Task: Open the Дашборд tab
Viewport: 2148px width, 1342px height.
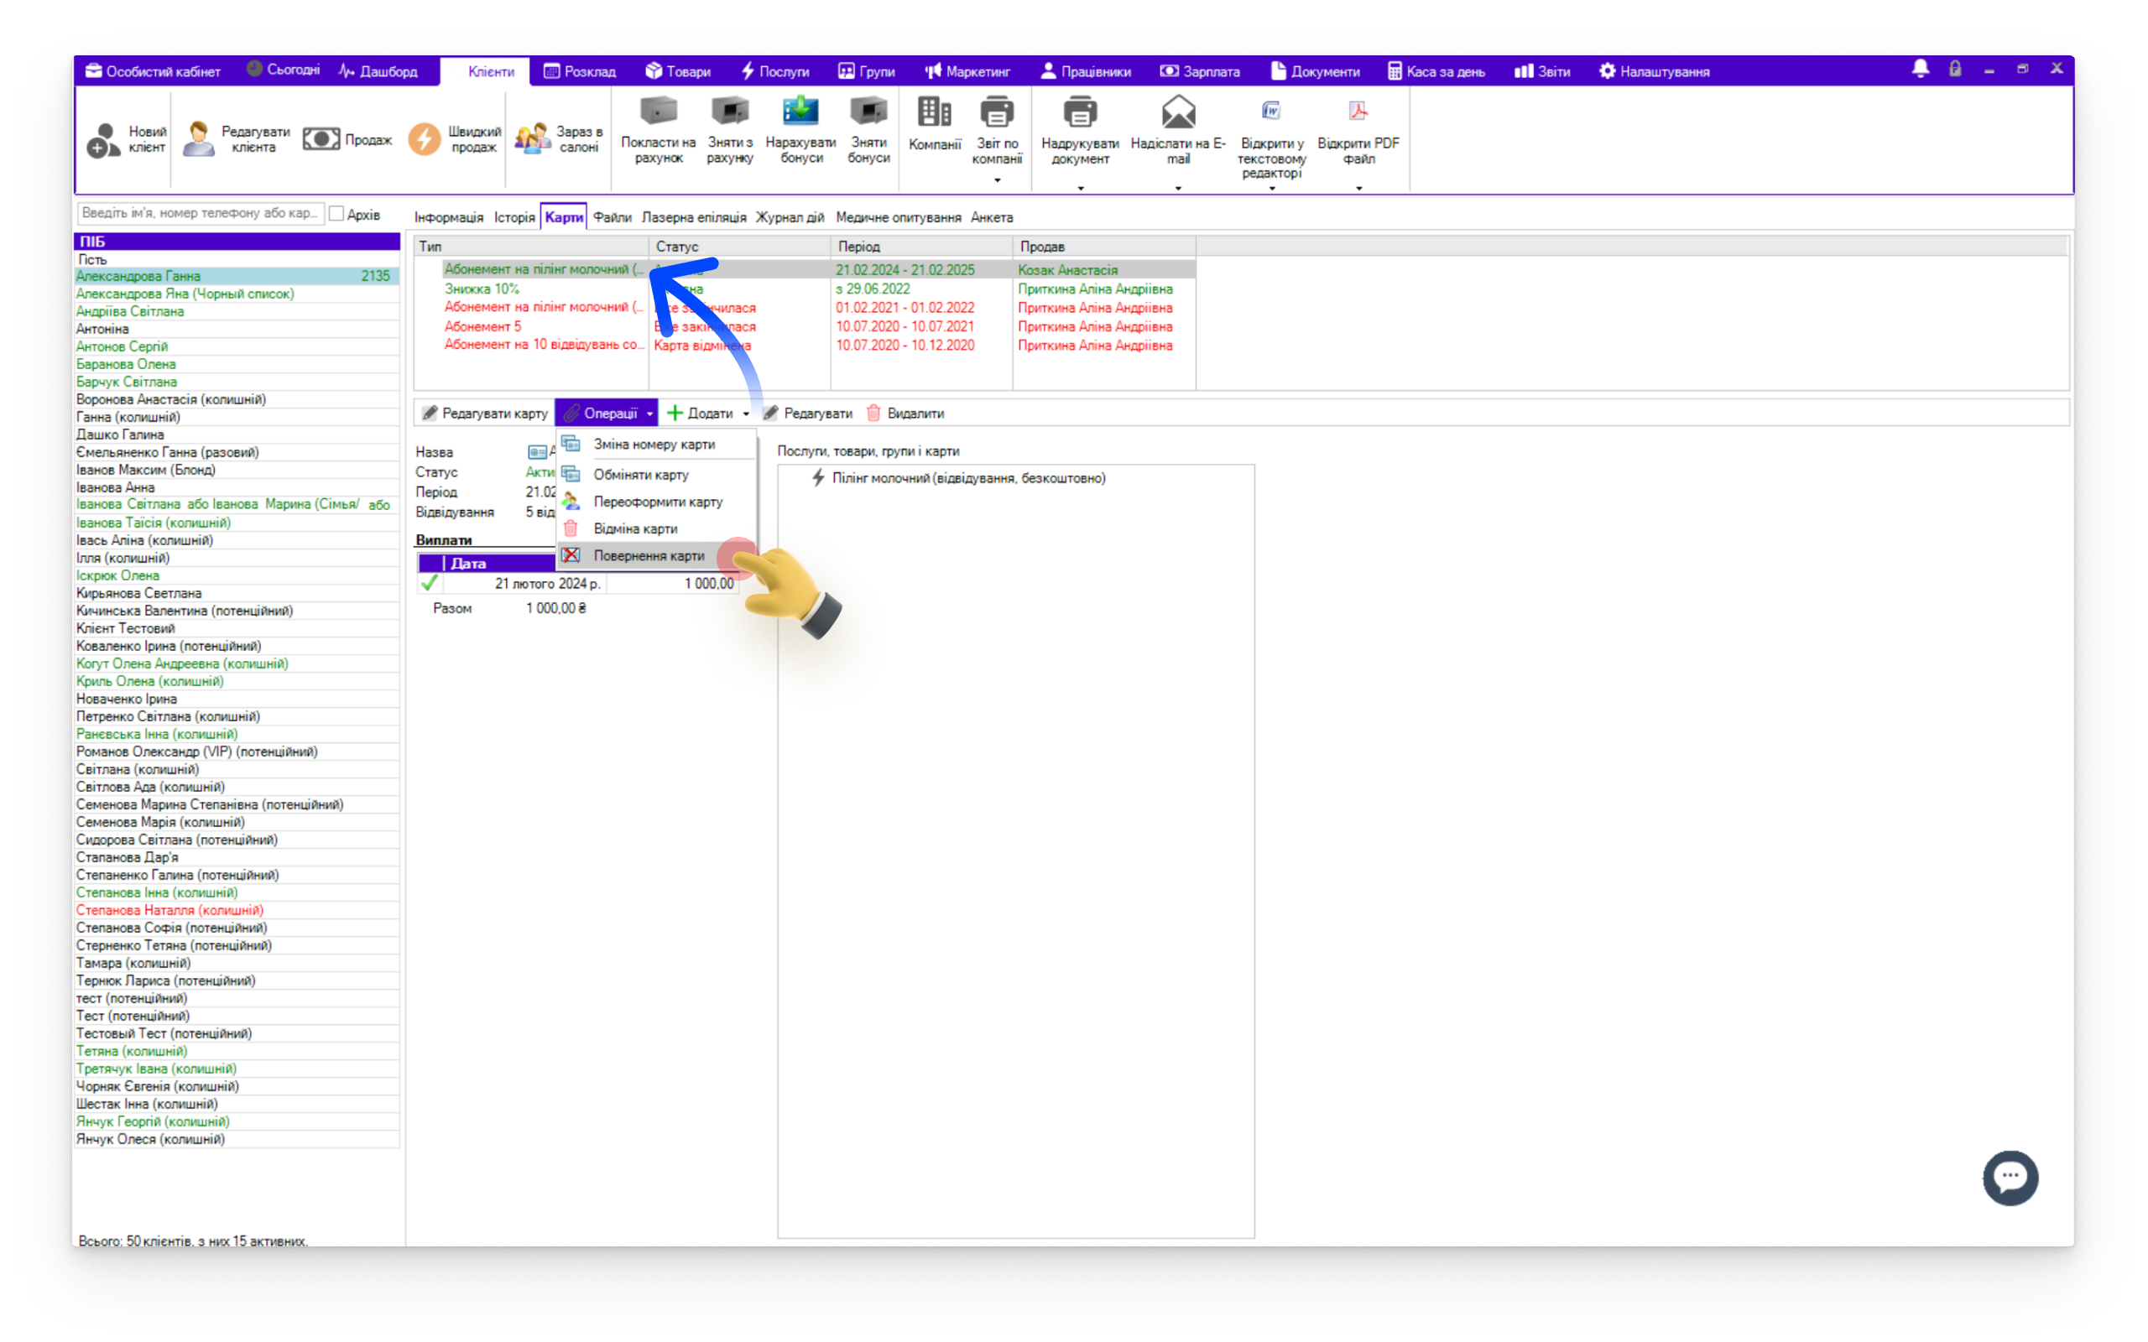Action: (x=378, y=71)
